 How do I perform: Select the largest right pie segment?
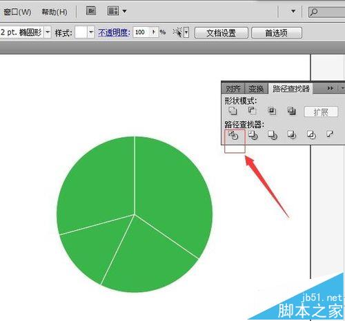(175, 195)
